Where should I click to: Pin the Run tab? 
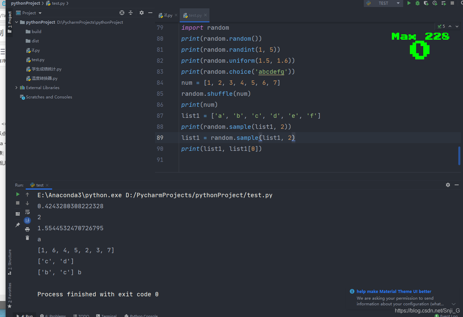[x=18, y=225]
